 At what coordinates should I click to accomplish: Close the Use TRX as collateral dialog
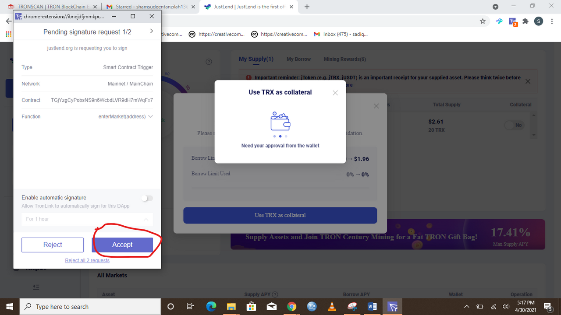(335, 93)
